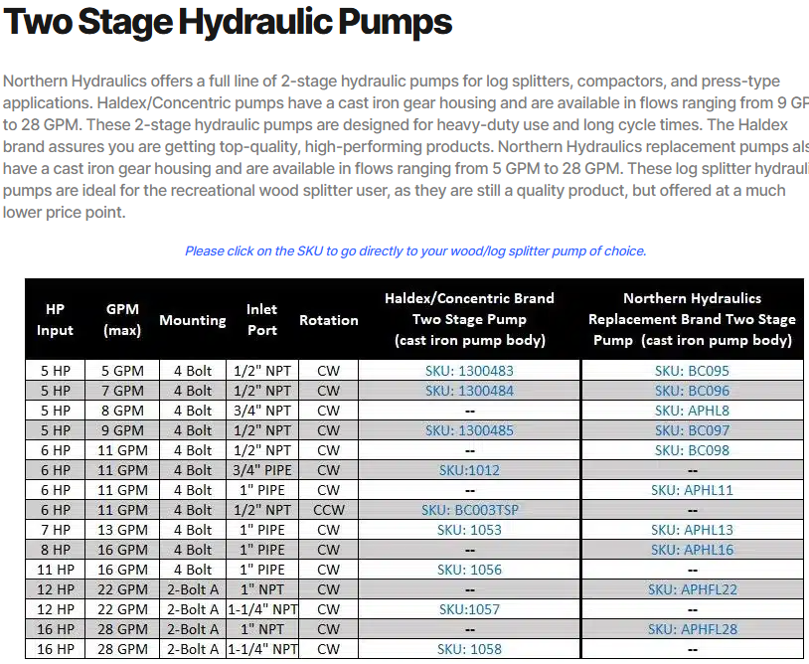
Task: Go to SKU: 1300485 pump page
Action: click(x=469, y=430)
